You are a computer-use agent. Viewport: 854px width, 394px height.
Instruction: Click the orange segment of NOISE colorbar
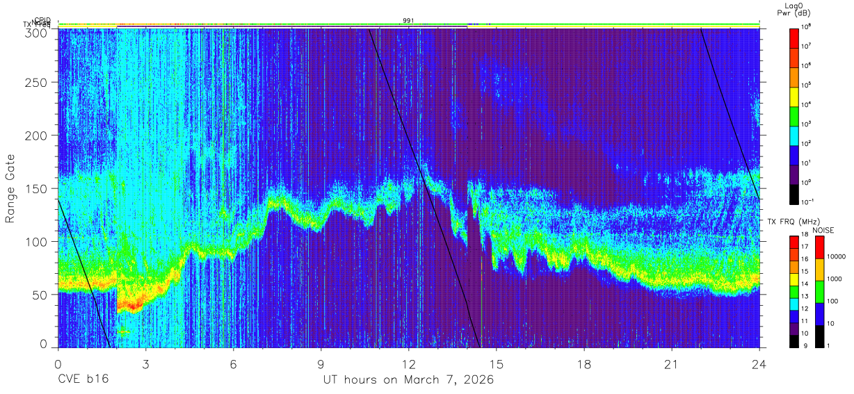click(819, 270)
